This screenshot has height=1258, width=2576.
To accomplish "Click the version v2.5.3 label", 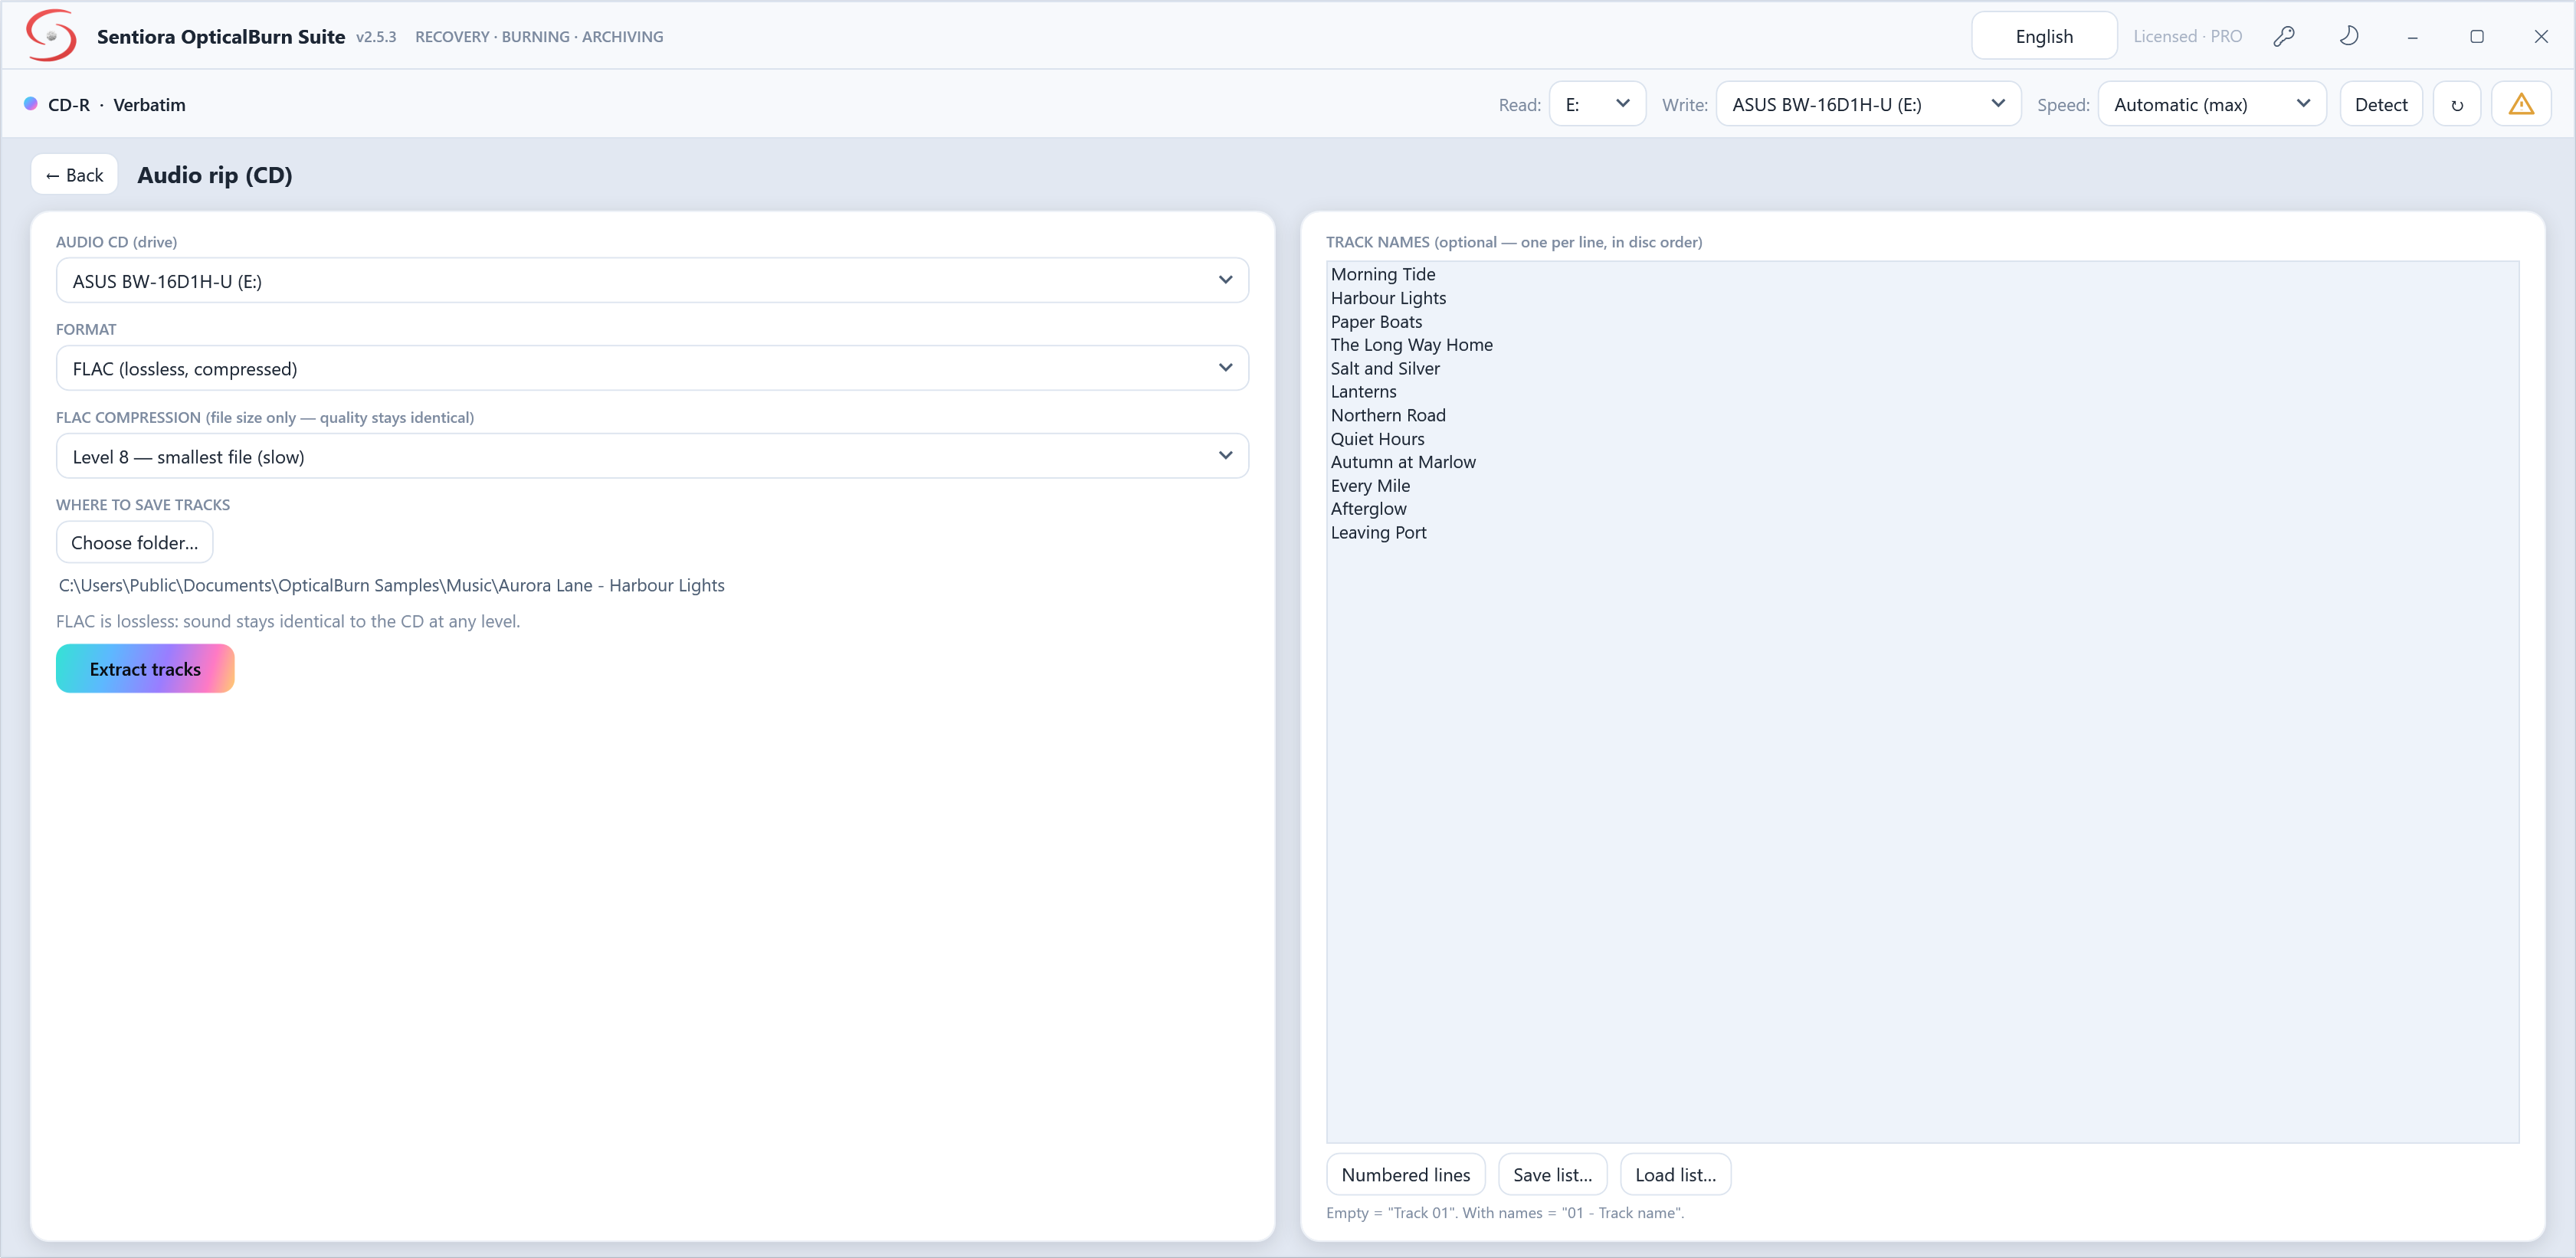I will 376,37.
